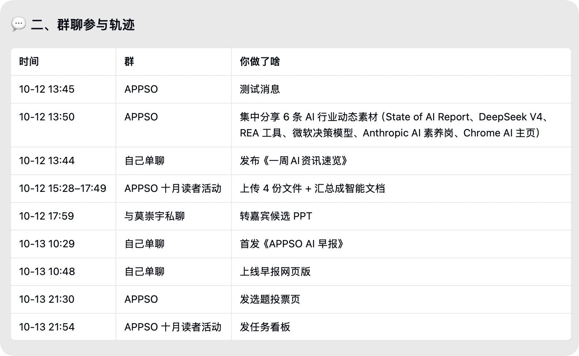The width and height of the screenshot is (579, 356).
Task: Click the '群' column header
Action: 129,62
